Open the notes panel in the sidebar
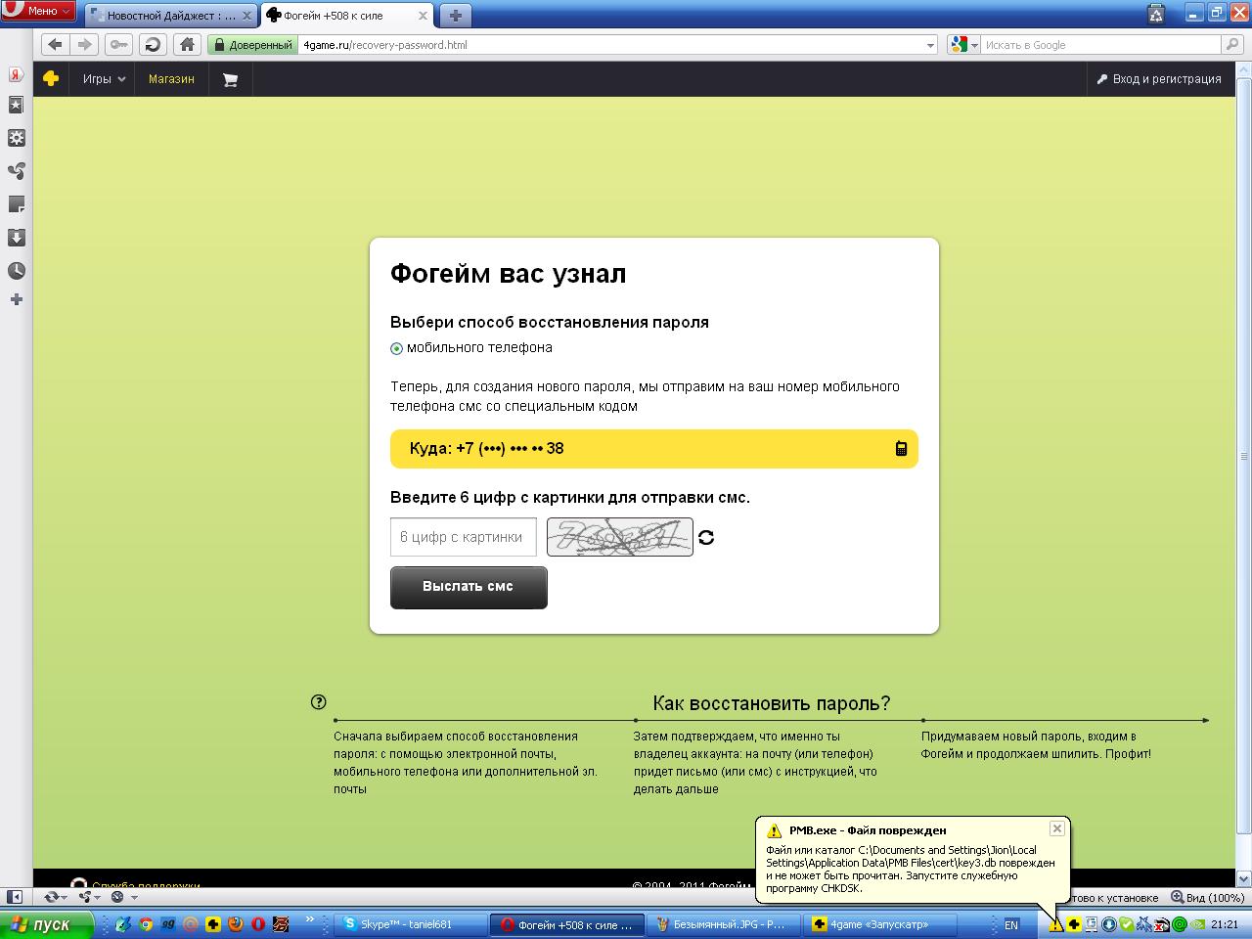The width and height of the screenshot is (1252, 939). pos(16,204)
